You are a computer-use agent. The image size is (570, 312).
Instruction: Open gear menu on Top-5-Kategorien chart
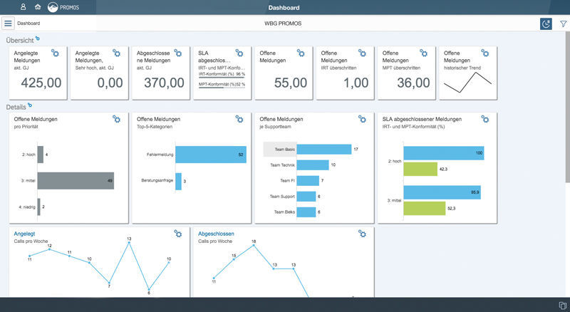click(239, 119)
